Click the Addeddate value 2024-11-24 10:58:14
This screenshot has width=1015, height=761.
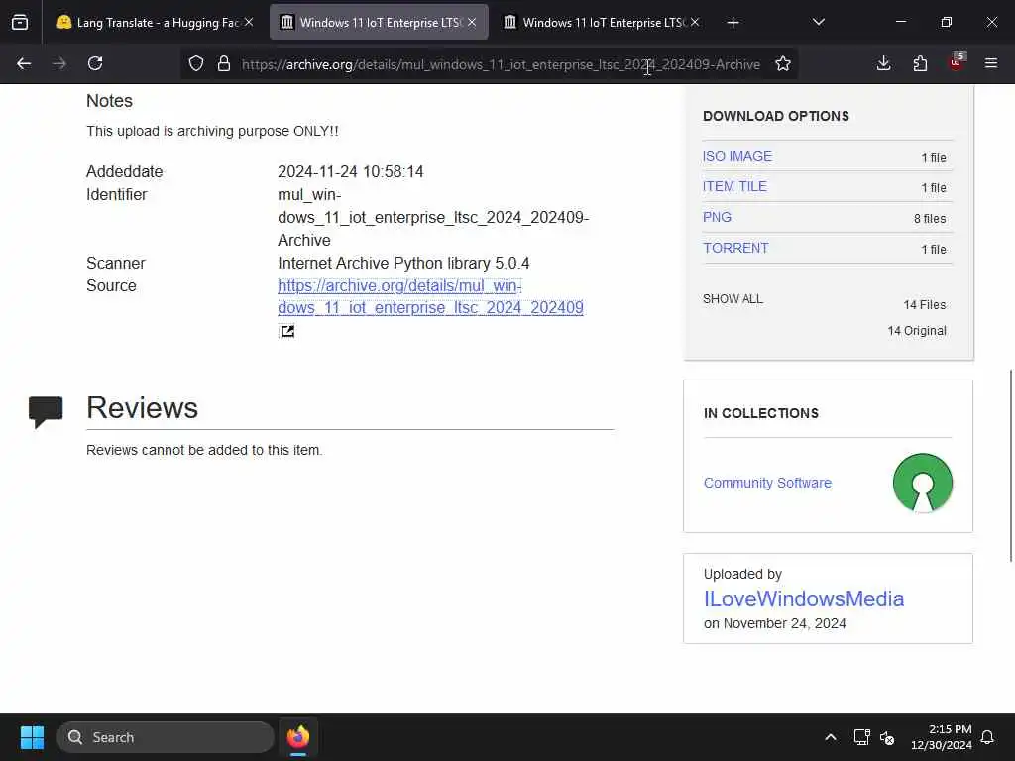350,172
